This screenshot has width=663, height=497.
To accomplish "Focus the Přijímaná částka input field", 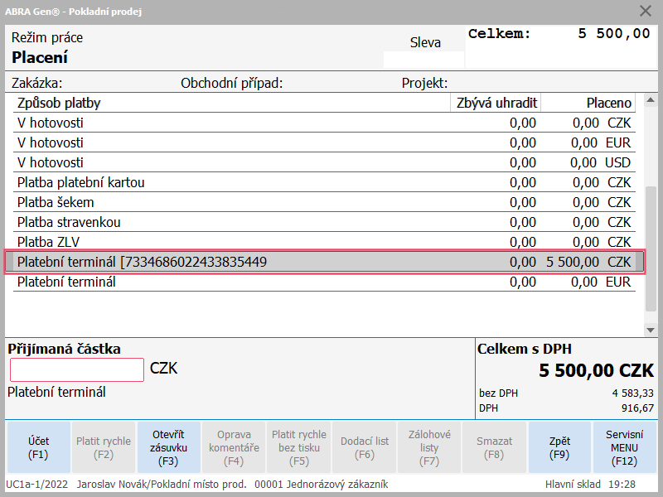I will click(77, 369).
